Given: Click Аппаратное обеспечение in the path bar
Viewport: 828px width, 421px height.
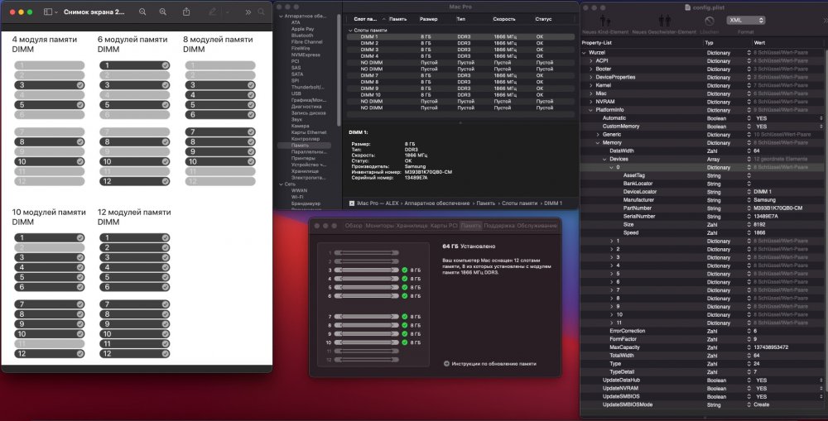Looking at the screenshot, I should pos(436,203).
